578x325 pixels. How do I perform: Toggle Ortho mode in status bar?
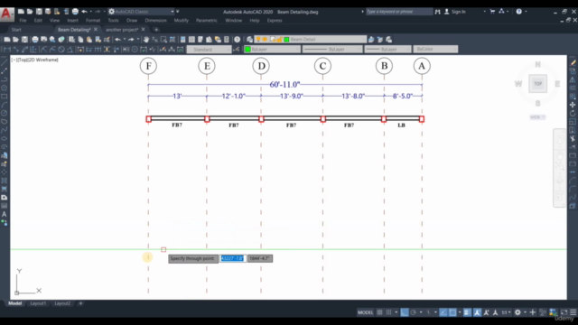pos(405,312)
